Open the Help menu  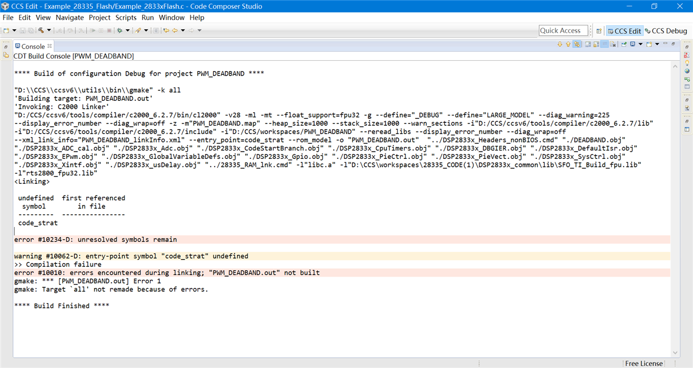[197, 17]
